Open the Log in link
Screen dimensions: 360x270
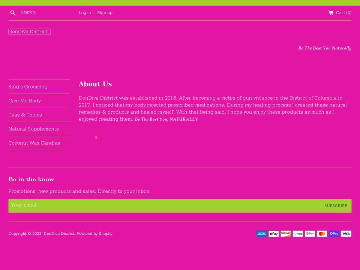point(85,13)
